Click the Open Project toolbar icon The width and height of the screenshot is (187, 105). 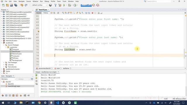pos(11,5)
